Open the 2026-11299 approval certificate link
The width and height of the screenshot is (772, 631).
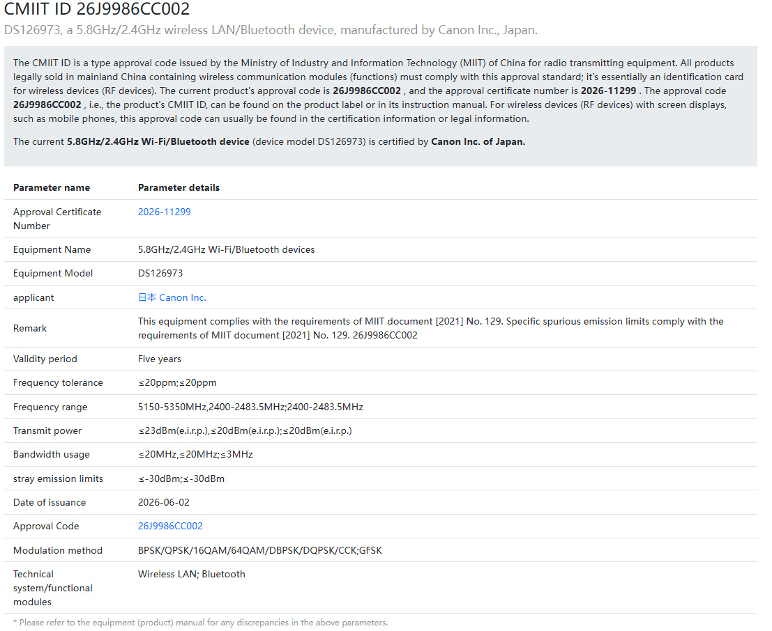(164, 212)
